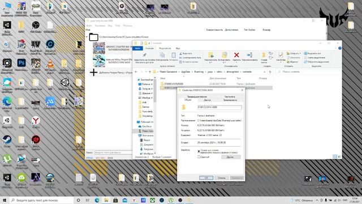
Task: Click the folder name field in Properties
Action: coord(219,107)
